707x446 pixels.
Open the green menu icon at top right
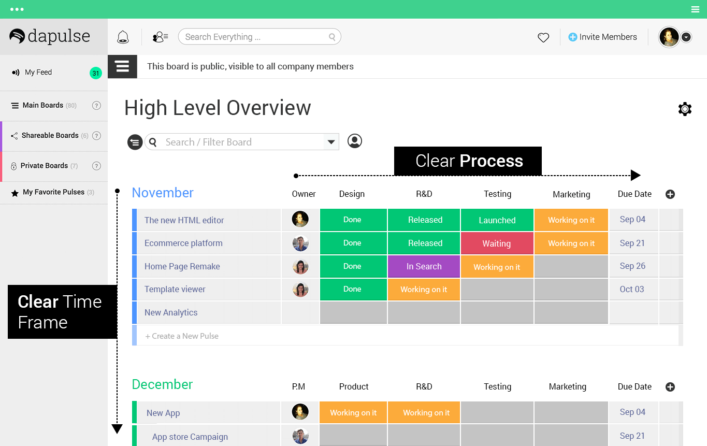click(695, 9)
